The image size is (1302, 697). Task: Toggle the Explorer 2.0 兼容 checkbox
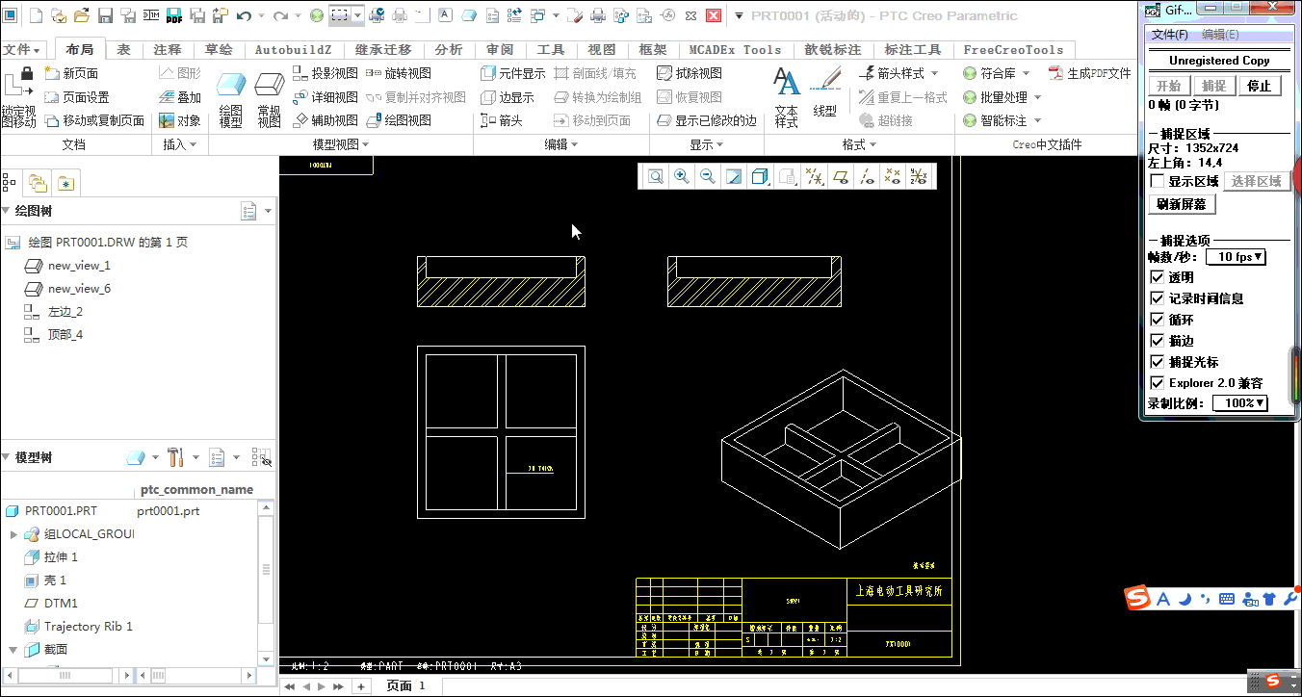(1158, 383)
